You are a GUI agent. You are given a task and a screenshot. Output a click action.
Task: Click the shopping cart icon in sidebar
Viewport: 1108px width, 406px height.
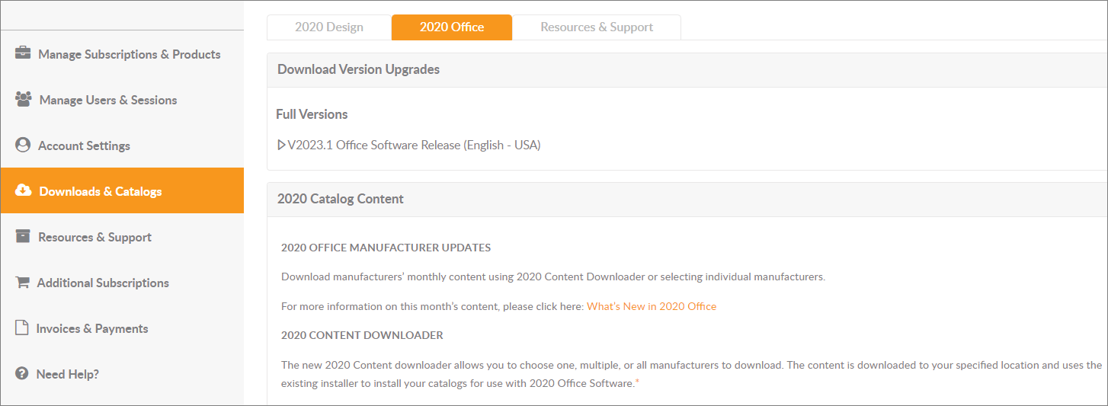coord(22,282)
